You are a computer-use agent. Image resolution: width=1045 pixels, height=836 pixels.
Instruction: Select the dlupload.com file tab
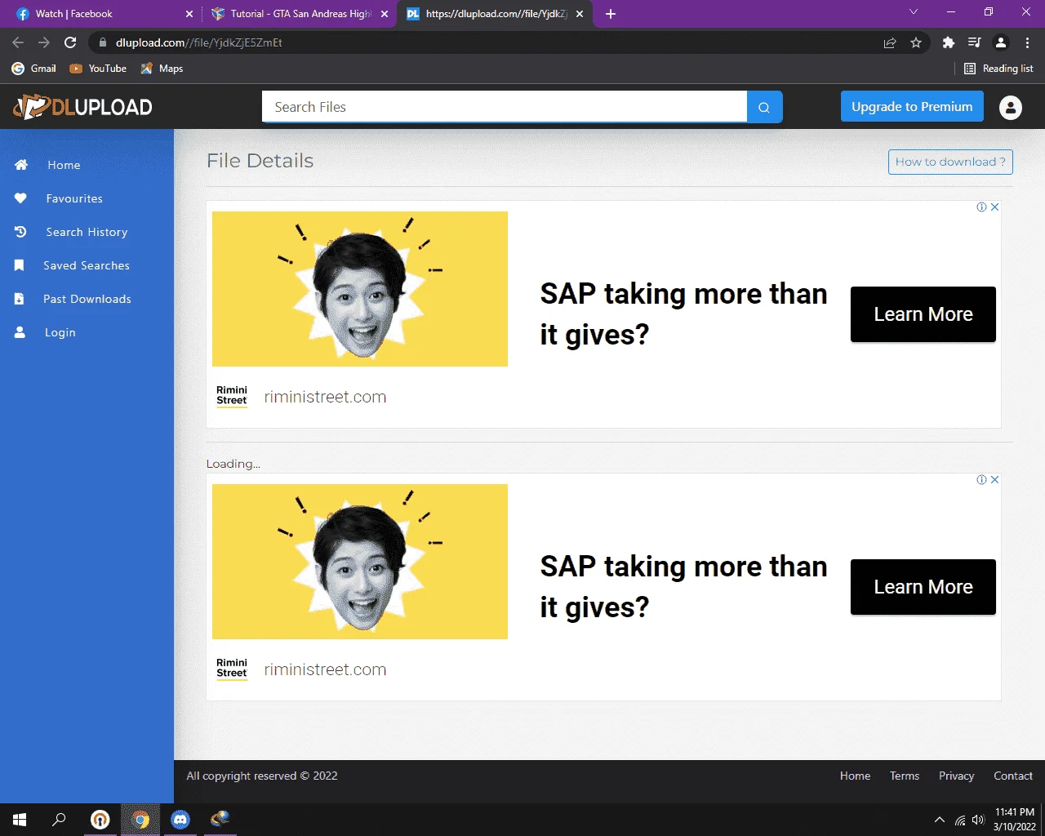[x=495, y=14]
